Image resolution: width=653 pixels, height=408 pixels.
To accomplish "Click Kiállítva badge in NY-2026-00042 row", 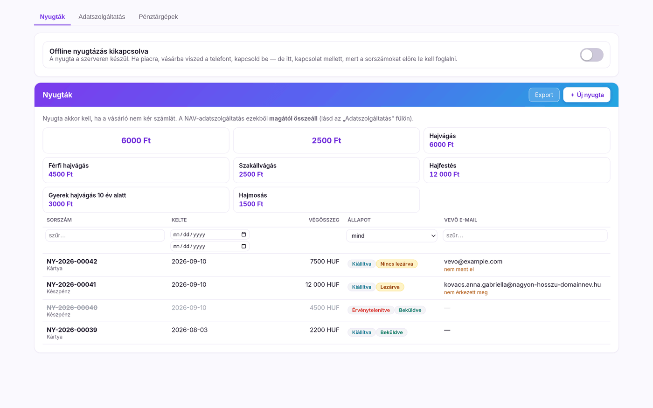I will 361,264.
